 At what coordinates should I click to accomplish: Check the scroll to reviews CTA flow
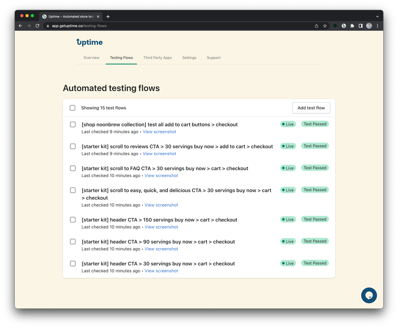(x=73, y=146)
